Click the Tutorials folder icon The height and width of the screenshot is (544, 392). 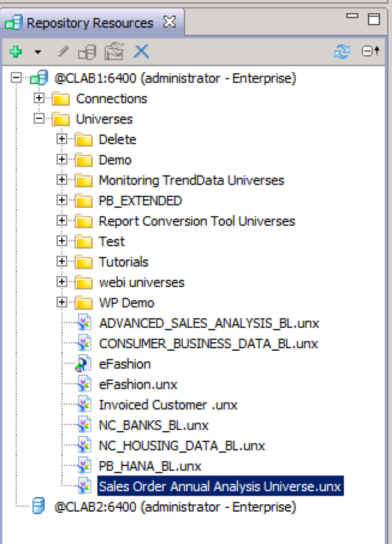click(x=84, y=262)
